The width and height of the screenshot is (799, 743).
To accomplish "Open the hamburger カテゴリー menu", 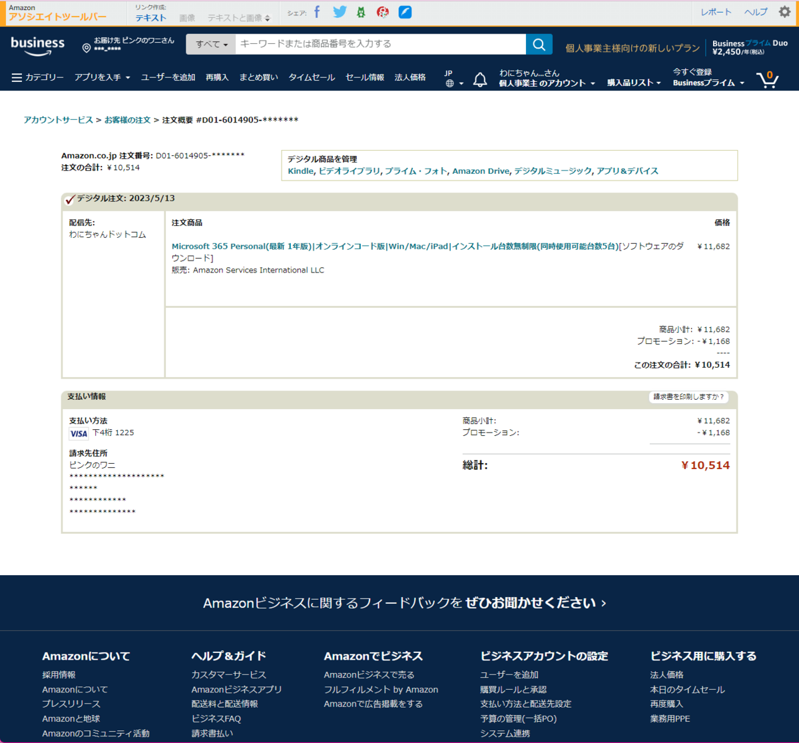I will (38, 77).
